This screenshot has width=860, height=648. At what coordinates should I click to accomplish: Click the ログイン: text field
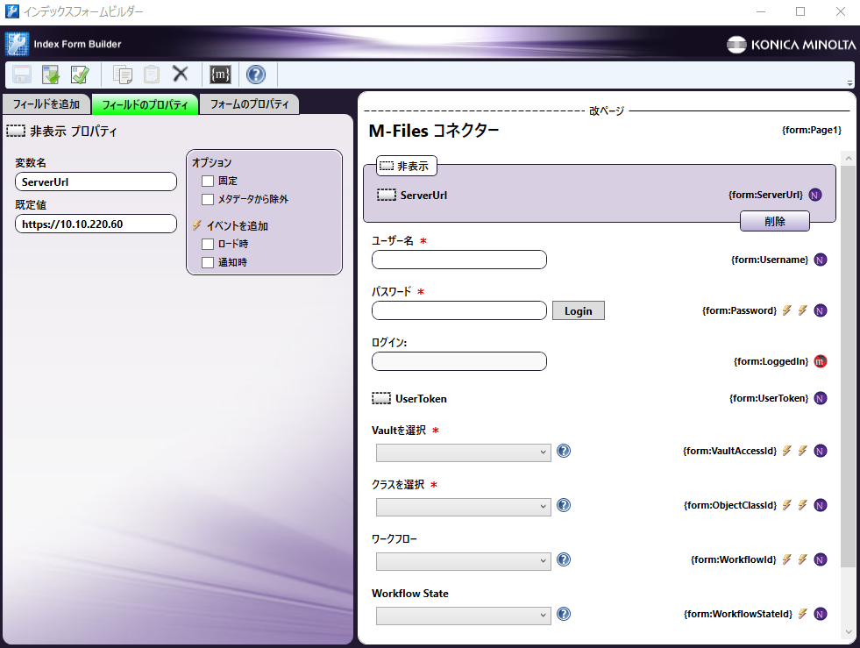(x=459, y=361)
